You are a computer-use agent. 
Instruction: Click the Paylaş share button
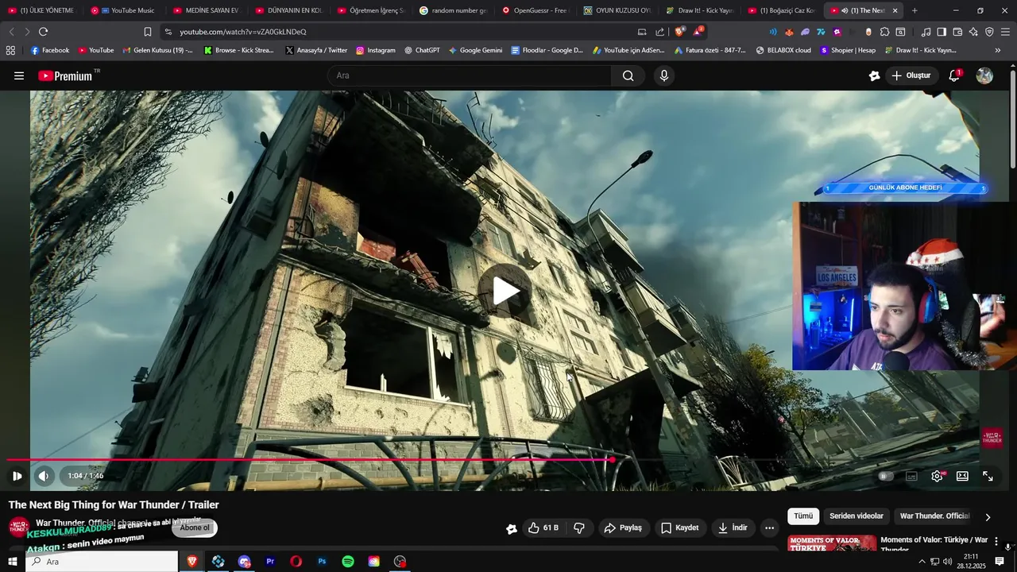click(623, 528)
